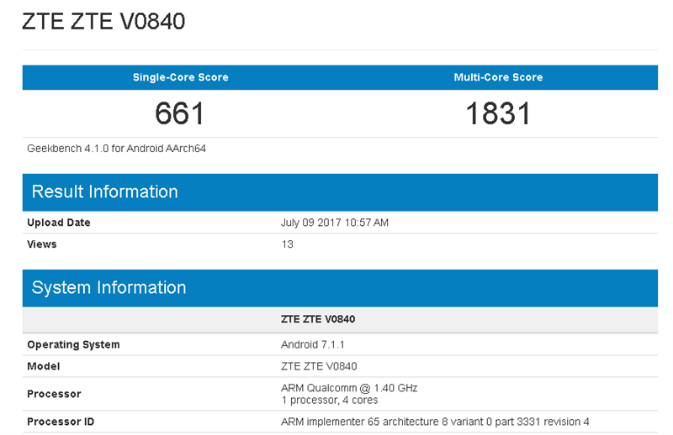Click the Model row label

(43, 366)
